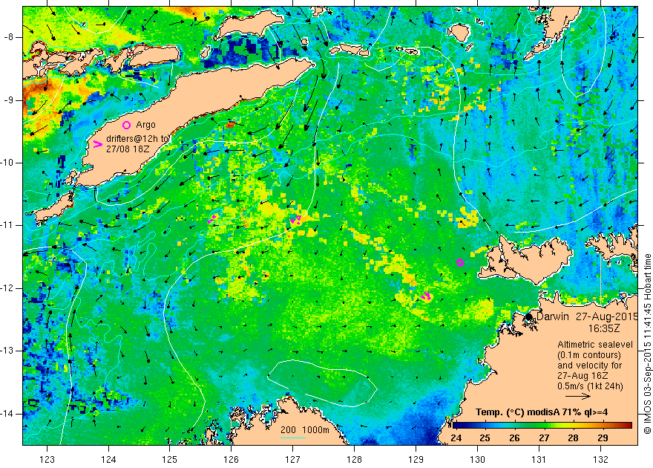Click latitude axis label '-11'
Screen dimensions: 653x468
[7, 225]
